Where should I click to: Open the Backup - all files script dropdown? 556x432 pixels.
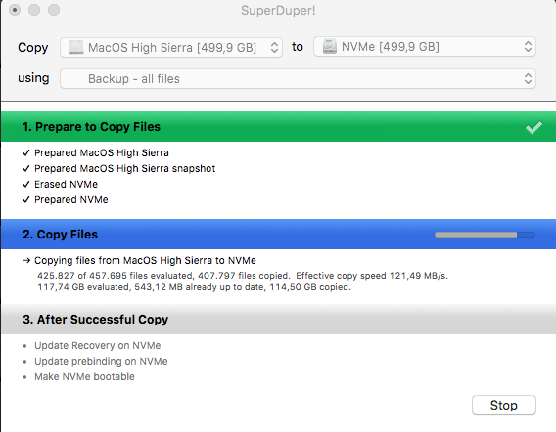point(298,78)
